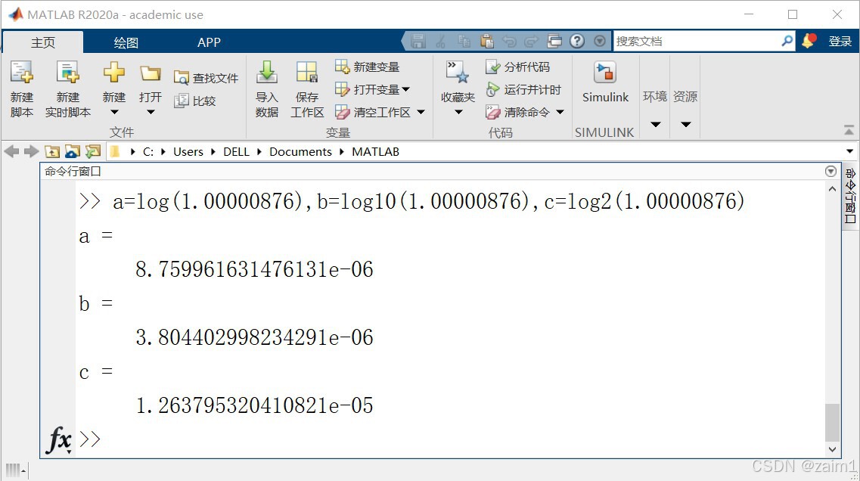Expand quick access toolbar options arrow
The height and width of the screenshot is (481, 860).
[x=600, y=41]
